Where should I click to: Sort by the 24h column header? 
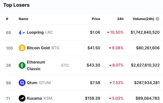pyautogui.click(x=121, y=19)
